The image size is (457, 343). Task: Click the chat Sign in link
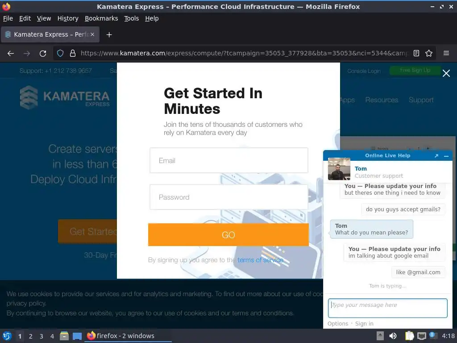coord(364,324)
